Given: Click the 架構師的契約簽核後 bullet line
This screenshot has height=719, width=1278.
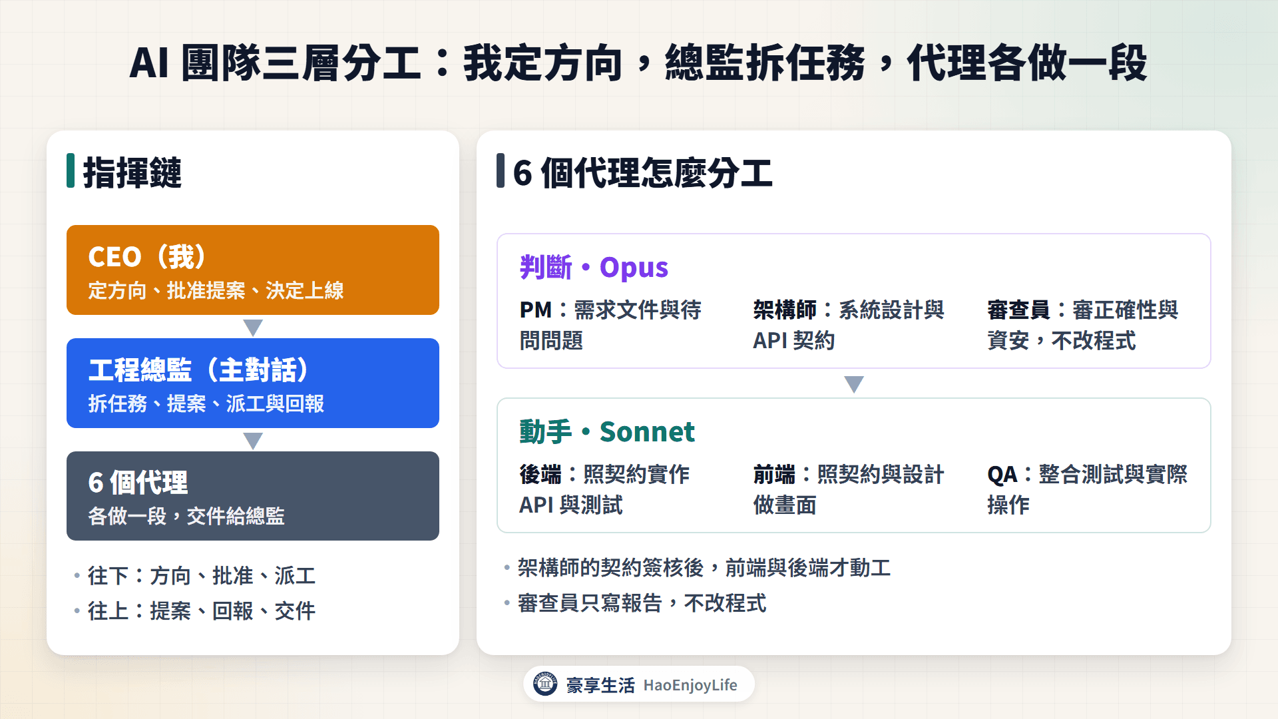Looking at the screenshot, I should pyautogui.click(x=704, y=567).
